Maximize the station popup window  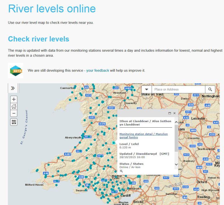click(x=170, y=113)
